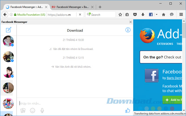The width and height of the screenshot is (186, 116).
Task: Open the baby photo conversation
Action: pos(8,41)
